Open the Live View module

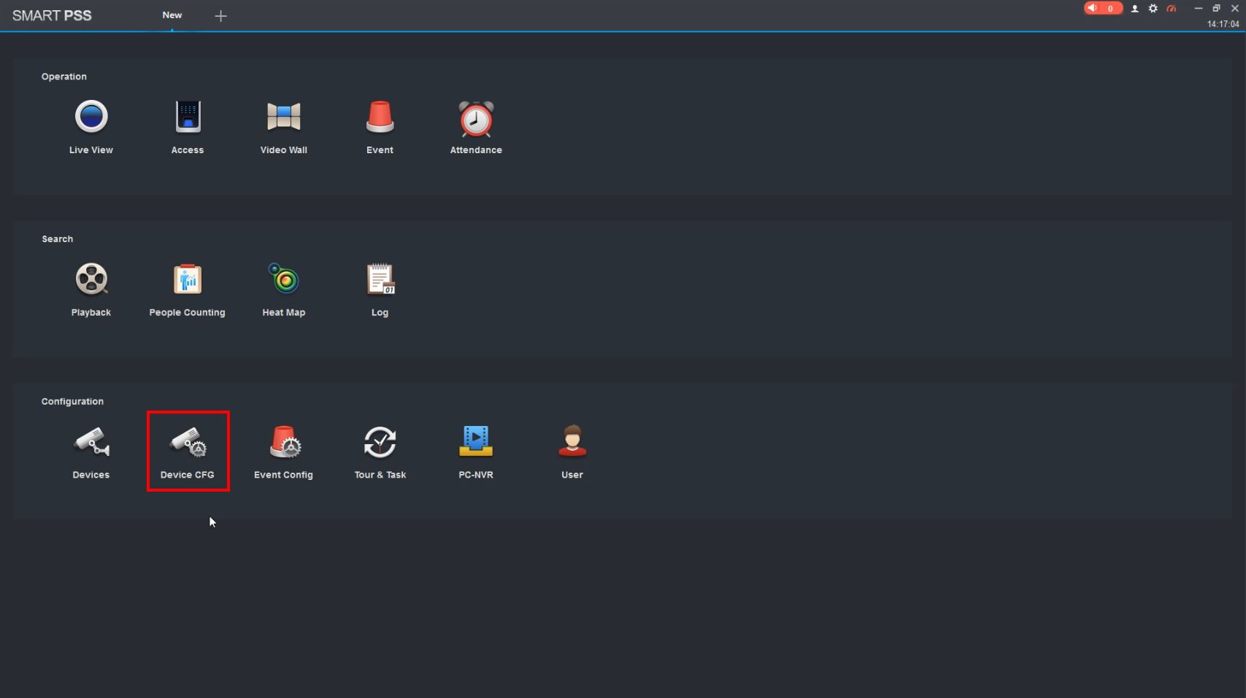91,117
